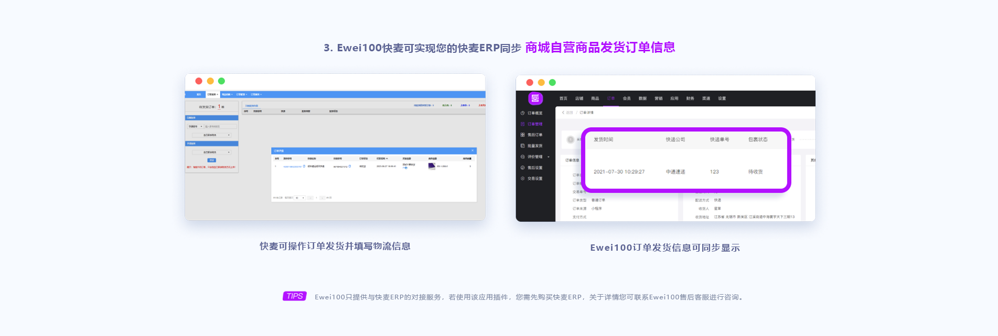Image resolution: width=998 pixels, height=336 pixels.
Task: Open the 快递单号 search type dropdown
Action: [195, 127]
